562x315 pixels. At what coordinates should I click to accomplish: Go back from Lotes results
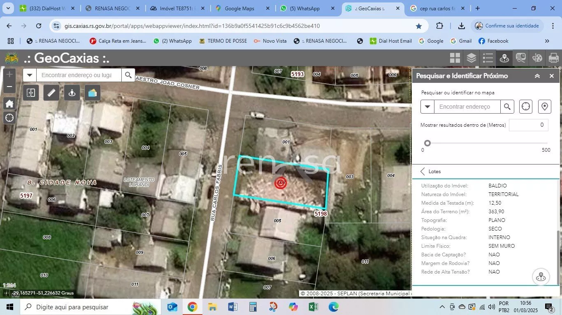[x=423, y=171]
